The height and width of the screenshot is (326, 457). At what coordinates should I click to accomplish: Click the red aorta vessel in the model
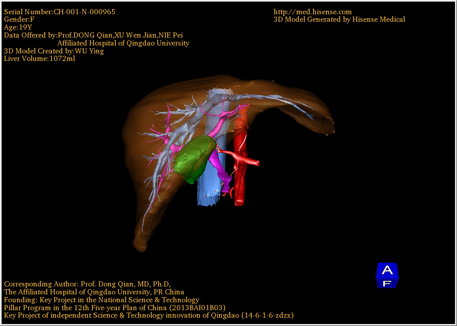coord(240,174)
